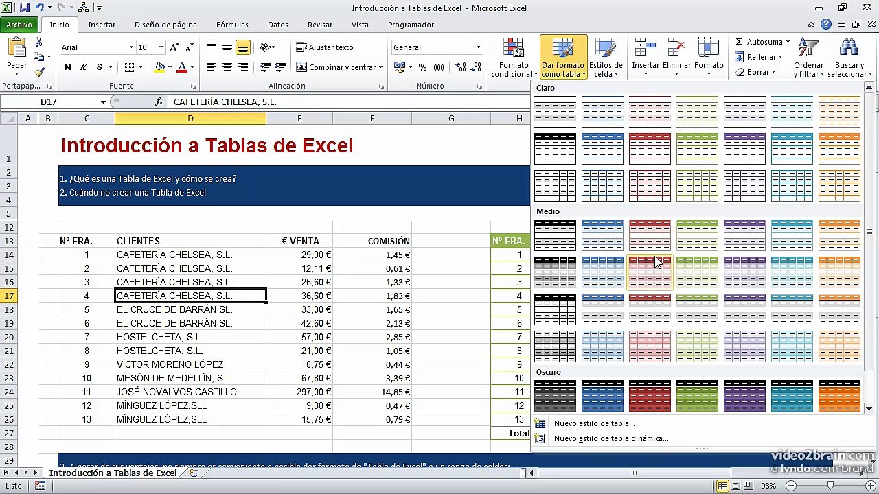Screen dimensions: 879x494
Task: Click the yellow fill color bucket
Action: tap(159, 67)
